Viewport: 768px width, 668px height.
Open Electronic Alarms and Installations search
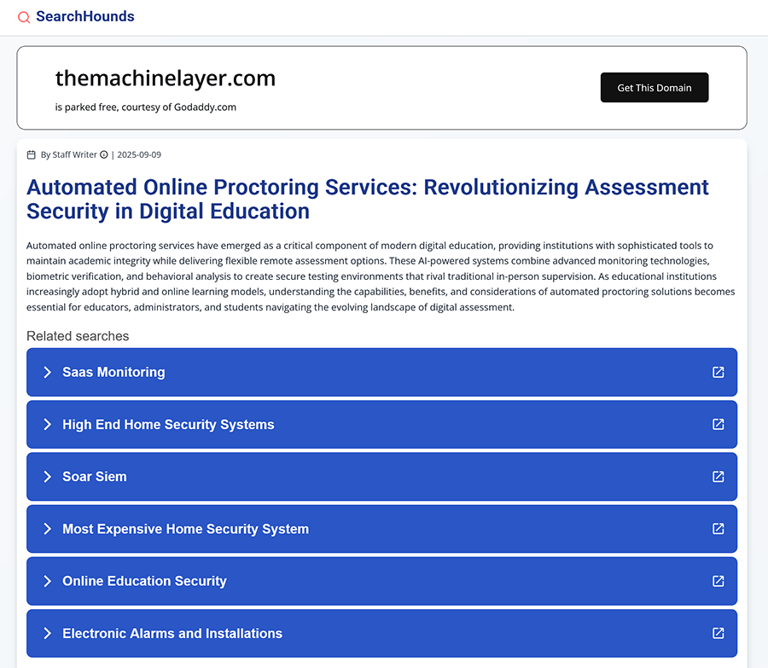[x=172, y=633]
